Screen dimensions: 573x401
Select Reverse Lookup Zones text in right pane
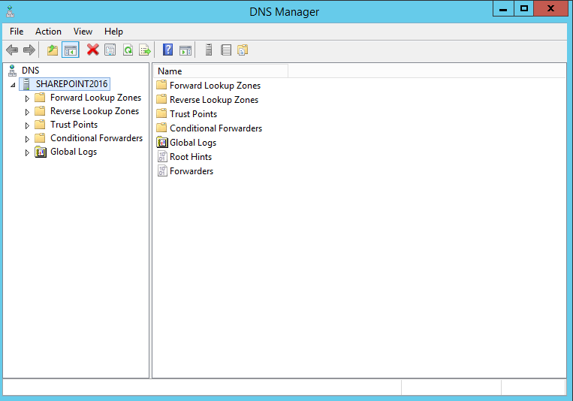(214, 100)
